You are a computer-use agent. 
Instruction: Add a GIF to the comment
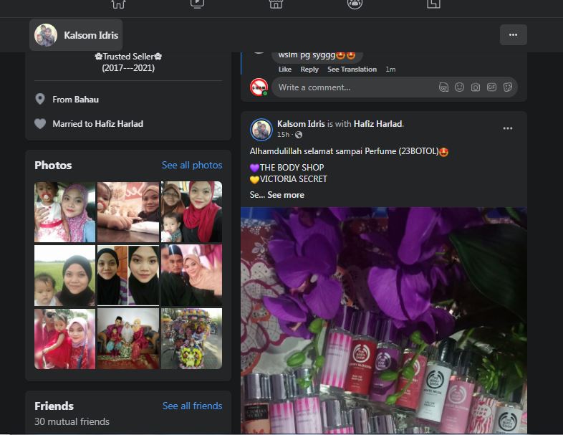click(x=491, y=87)
